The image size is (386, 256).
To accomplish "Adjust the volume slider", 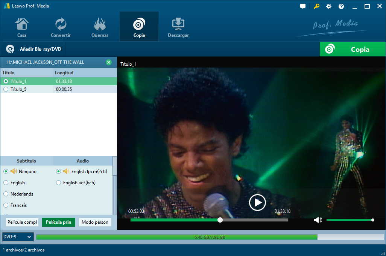I will coord(350,220).
